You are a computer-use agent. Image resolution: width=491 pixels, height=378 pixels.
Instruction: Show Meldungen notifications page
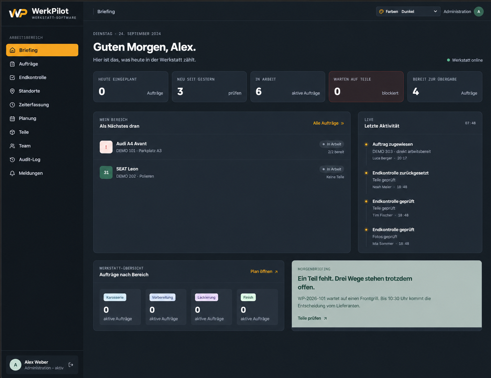pos(42,173)
